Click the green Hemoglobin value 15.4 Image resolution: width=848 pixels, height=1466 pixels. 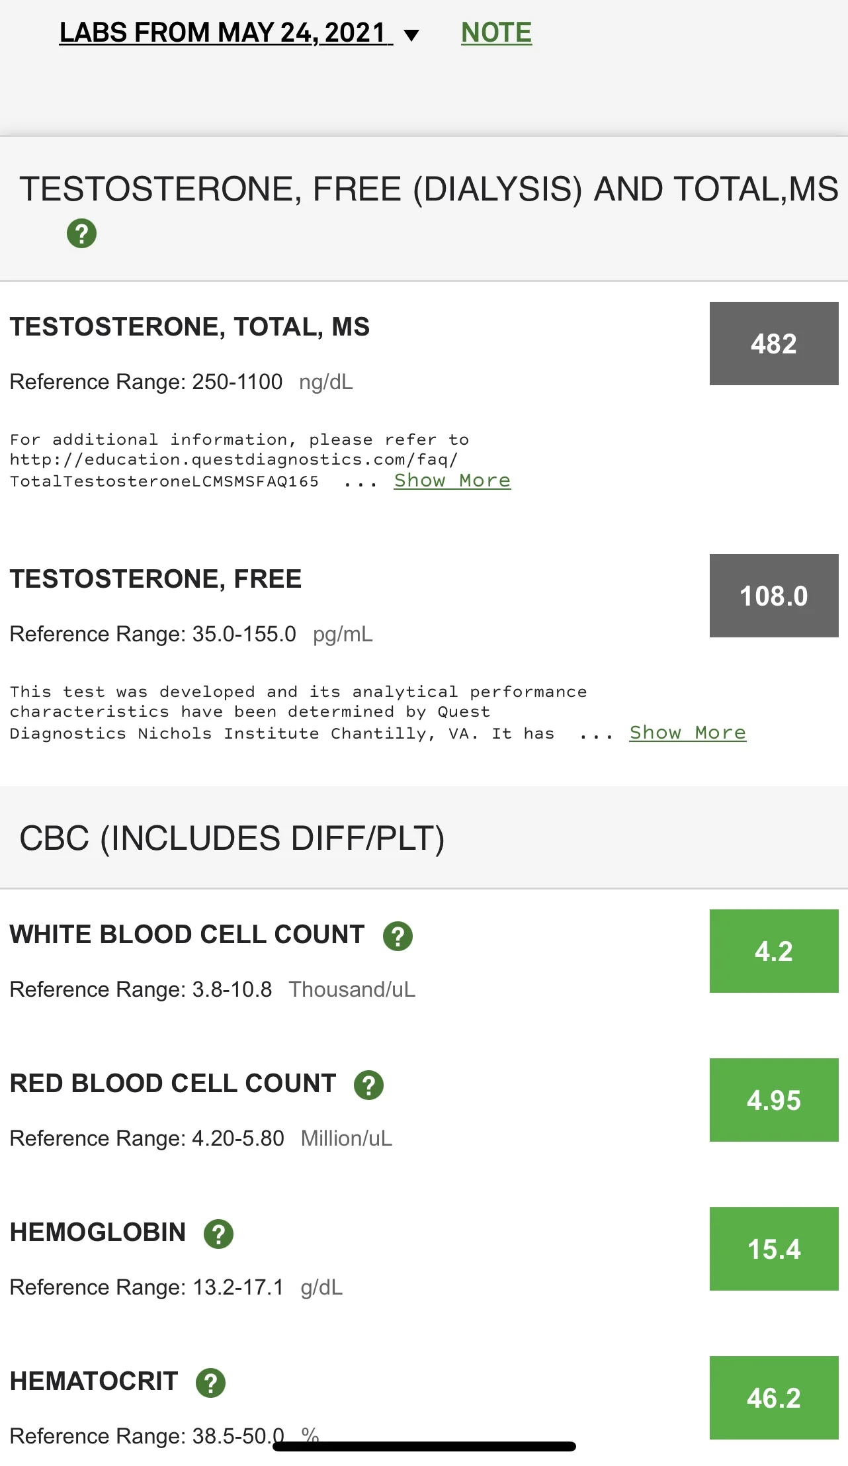pyautogui.click(x=774, y=1249)
